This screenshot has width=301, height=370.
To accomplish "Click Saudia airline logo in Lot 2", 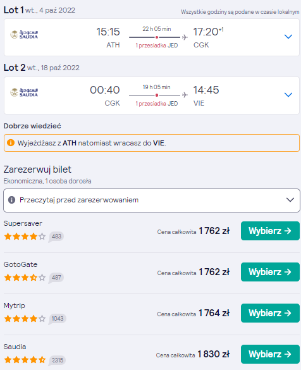I will coord(24,92).
